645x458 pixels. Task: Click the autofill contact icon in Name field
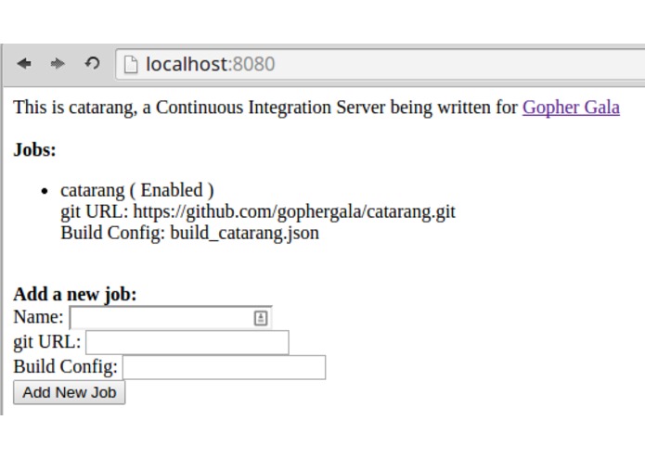261,318
